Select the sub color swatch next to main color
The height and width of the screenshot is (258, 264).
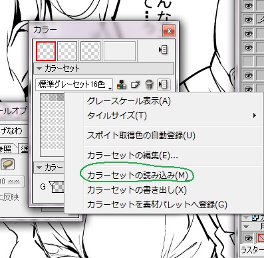tap(67, 51)
